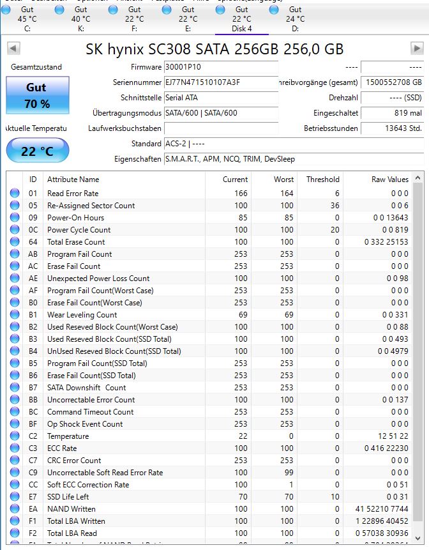Click the status icon of SSD Life Left

coord(15,497)
